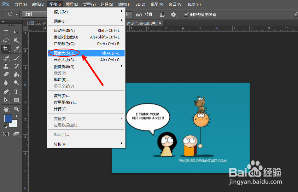Choose 复制(D) menu item
Image resolution: width=298 pixels, height=192 pixels.
coord(86,96)
